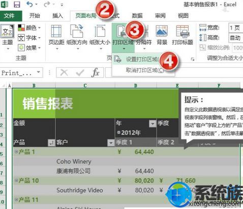Image resolution: width=243 pixels, height=209 pixels.
Task: Open the 纸张方向 orientation icon
Action: point(77,31)
